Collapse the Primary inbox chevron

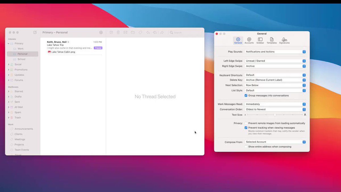click(x=9, y=44)
